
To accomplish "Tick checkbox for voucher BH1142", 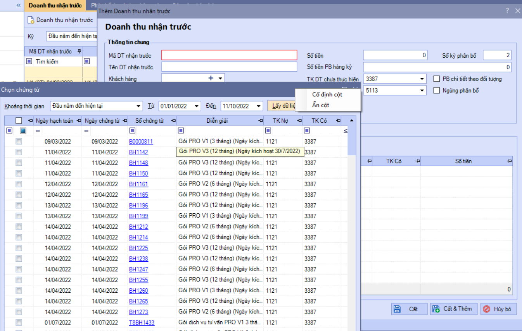I will pyautogui.click(x=19, y=152).
